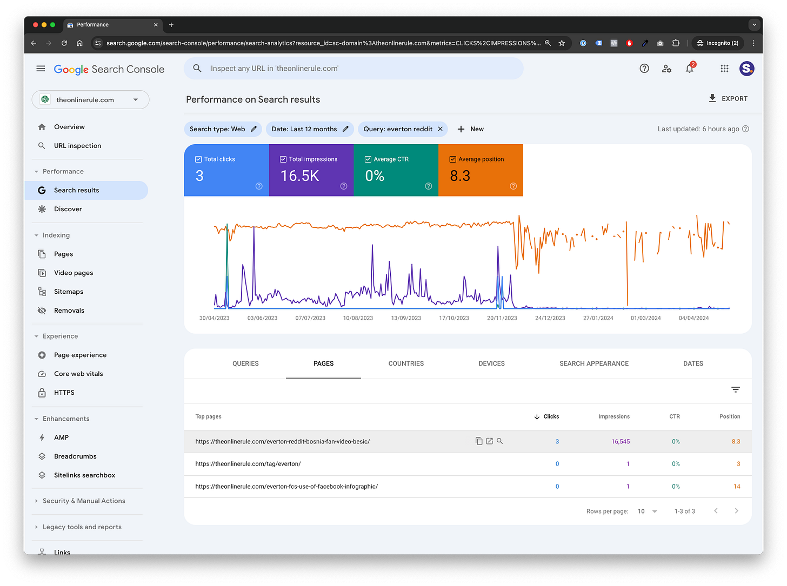The width and height of the screenshot is (787, 586).
Task: Click Total impressions help icon
Action: pyautogui.click(x=344, y=186)
